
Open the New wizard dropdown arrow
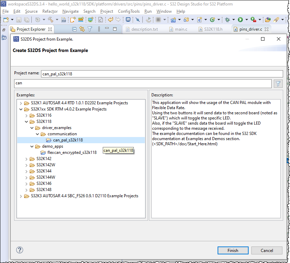click(x=12, y=20)
